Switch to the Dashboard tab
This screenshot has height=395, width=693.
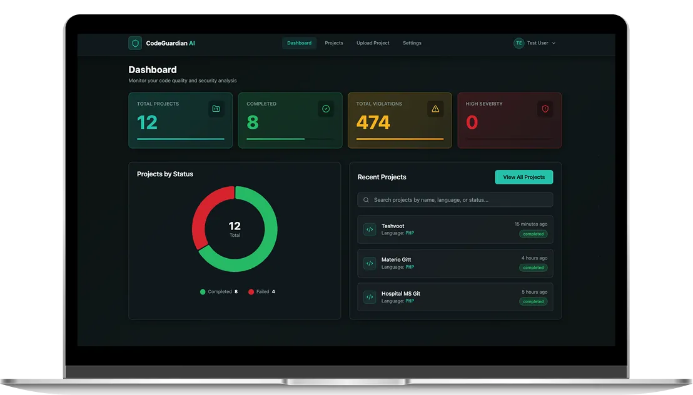(x=299, y=43)
